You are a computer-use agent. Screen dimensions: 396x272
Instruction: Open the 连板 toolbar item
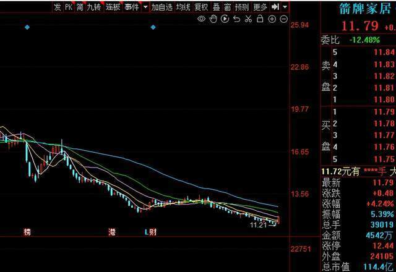113,7
